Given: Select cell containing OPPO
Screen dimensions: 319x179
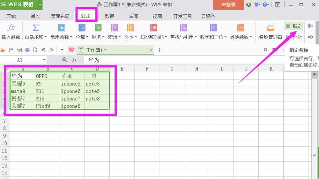Looking at the screenshot, I should point(47,76).
